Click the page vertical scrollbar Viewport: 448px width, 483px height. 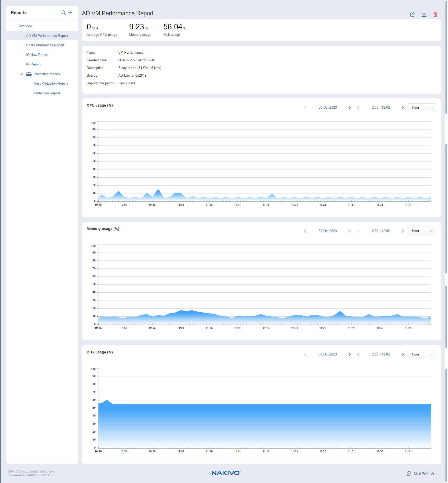(446, 204)
